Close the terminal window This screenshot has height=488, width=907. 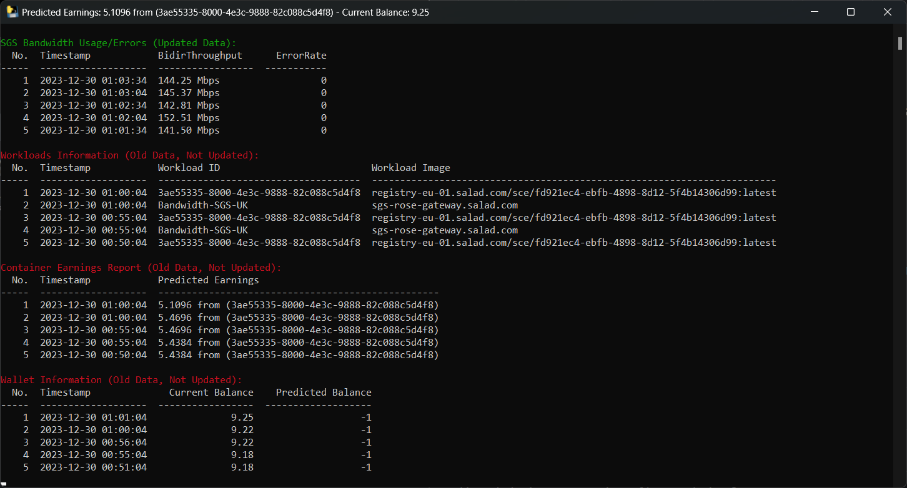point(887,12)
